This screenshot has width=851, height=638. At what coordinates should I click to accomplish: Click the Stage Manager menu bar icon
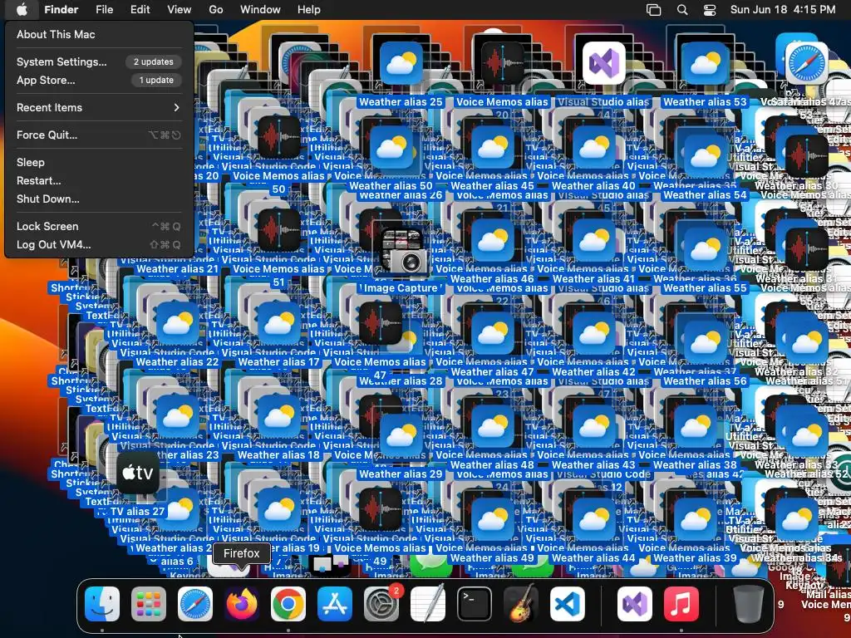(x=653, y=10)
